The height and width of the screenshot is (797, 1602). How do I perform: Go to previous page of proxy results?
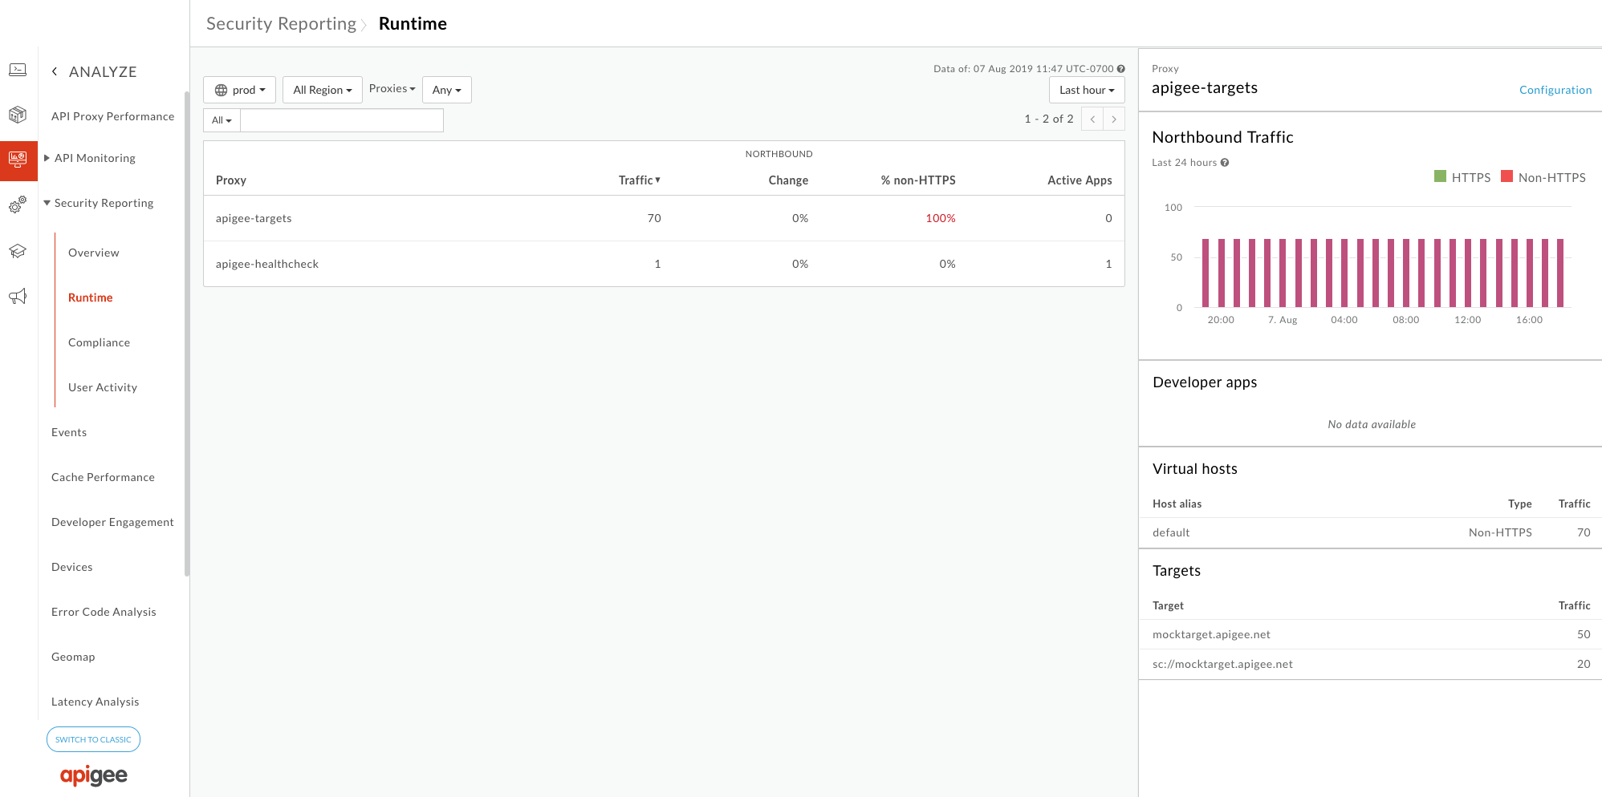pyautogui.click(x=1092, y=119)
